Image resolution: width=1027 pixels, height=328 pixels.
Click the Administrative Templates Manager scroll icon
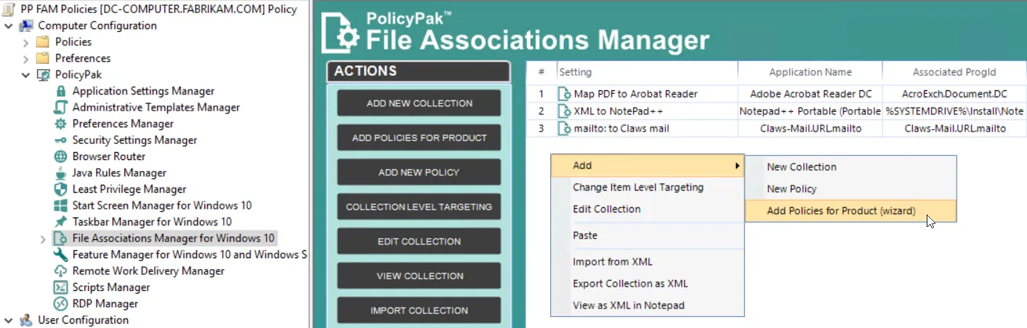click(61, 108)
